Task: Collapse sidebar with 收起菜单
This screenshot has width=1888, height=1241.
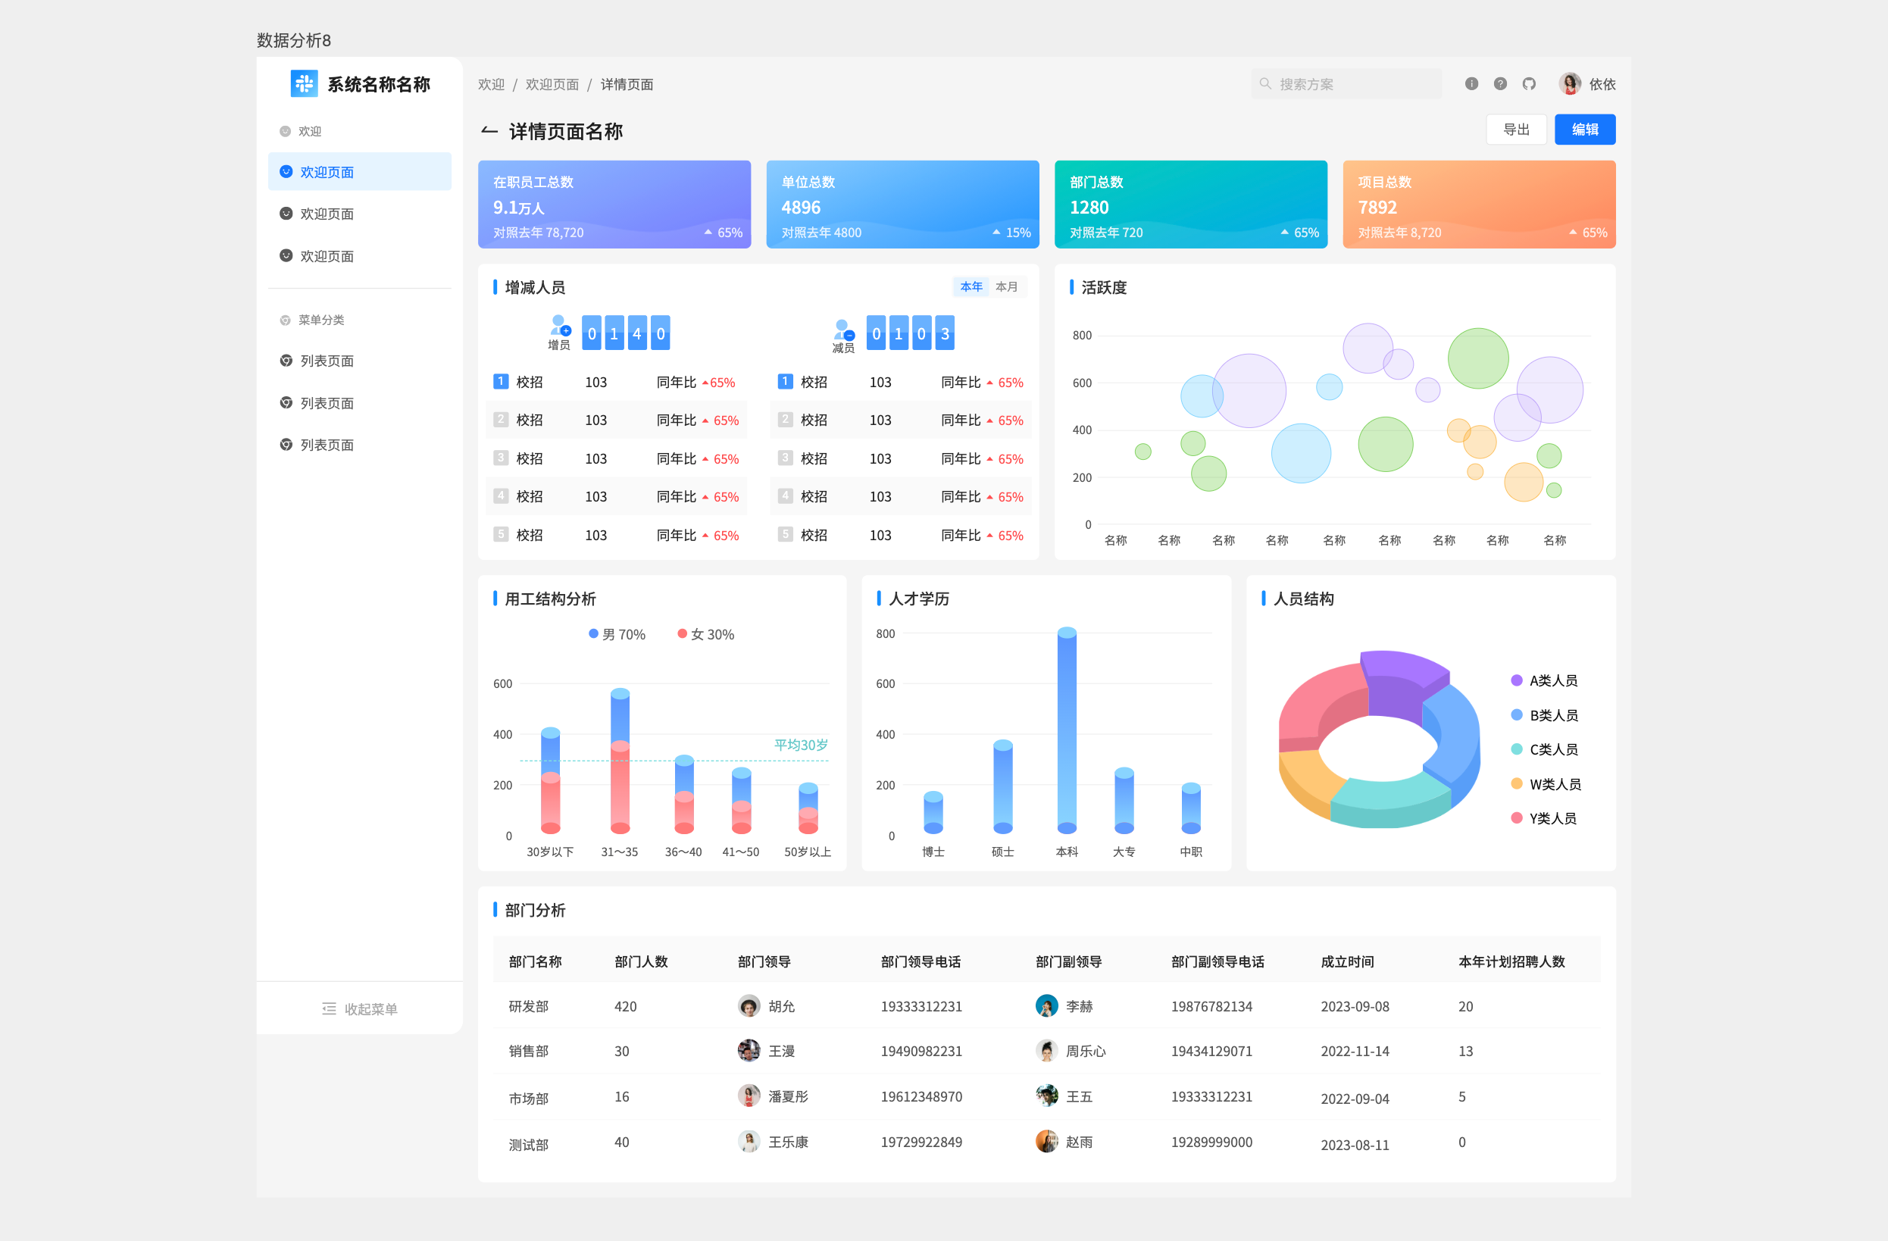Action: (359, 1008)
